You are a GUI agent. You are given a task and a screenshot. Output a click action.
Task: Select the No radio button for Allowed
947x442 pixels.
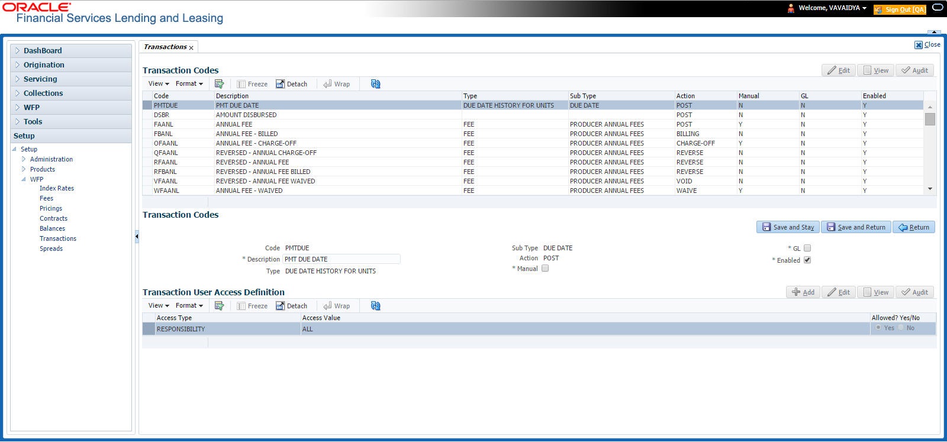coord(901,328)
